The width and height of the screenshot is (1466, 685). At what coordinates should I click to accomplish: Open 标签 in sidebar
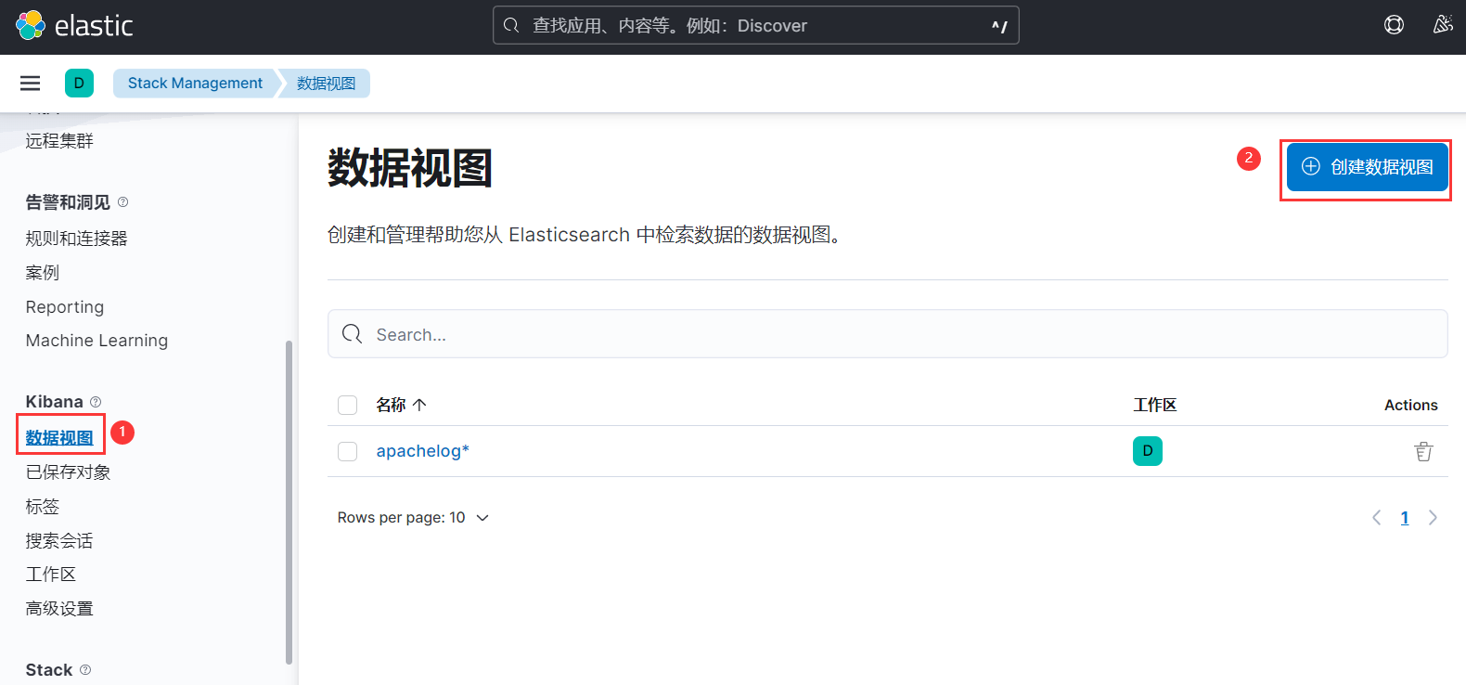43,507
